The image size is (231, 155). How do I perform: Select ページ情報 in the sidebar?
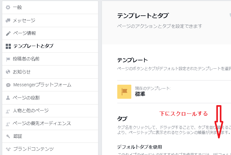pos(50,34)
